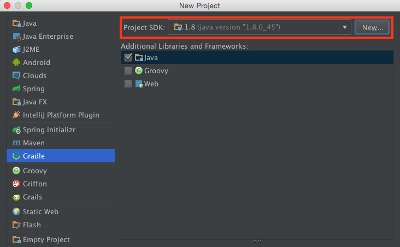Select Java text in frameworks list

tap(151, 58)
